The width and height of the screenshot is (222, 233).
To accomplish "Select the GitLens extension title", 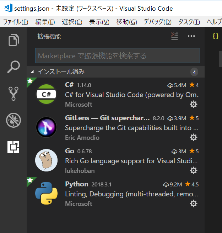I will pyautogui.click(x=107, y=118).
